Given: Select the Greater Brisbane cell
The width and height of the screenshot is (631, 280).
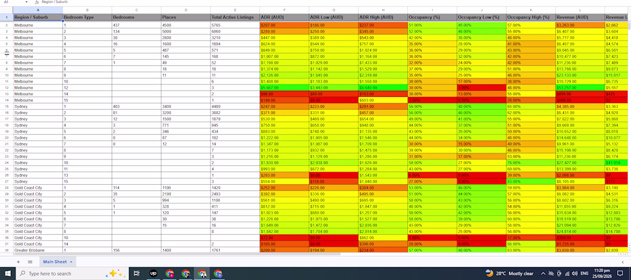Looking at the screenshot, I should click(x=38, y=250).
